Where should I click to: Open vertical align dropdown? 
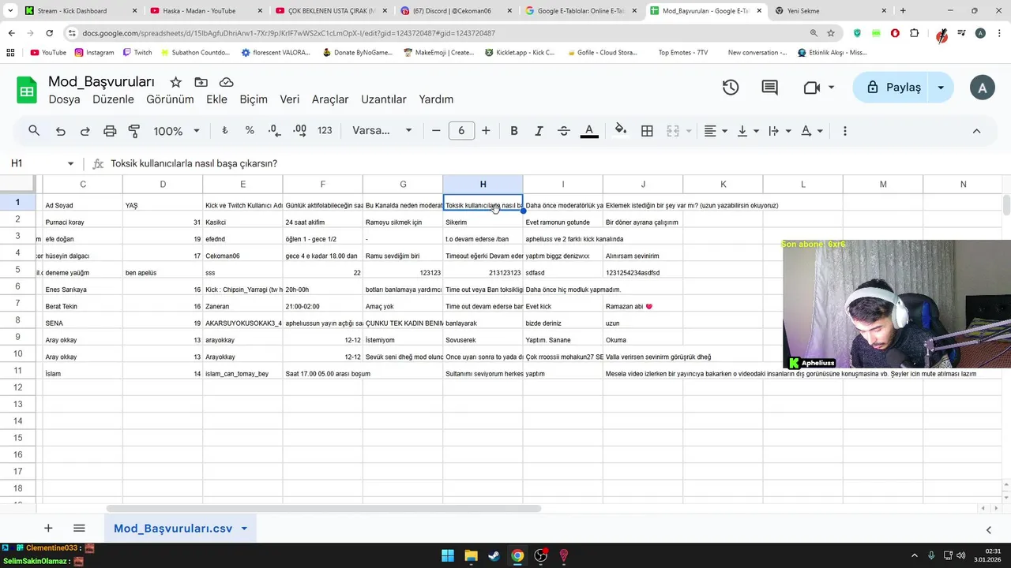[x=747, y=131]
